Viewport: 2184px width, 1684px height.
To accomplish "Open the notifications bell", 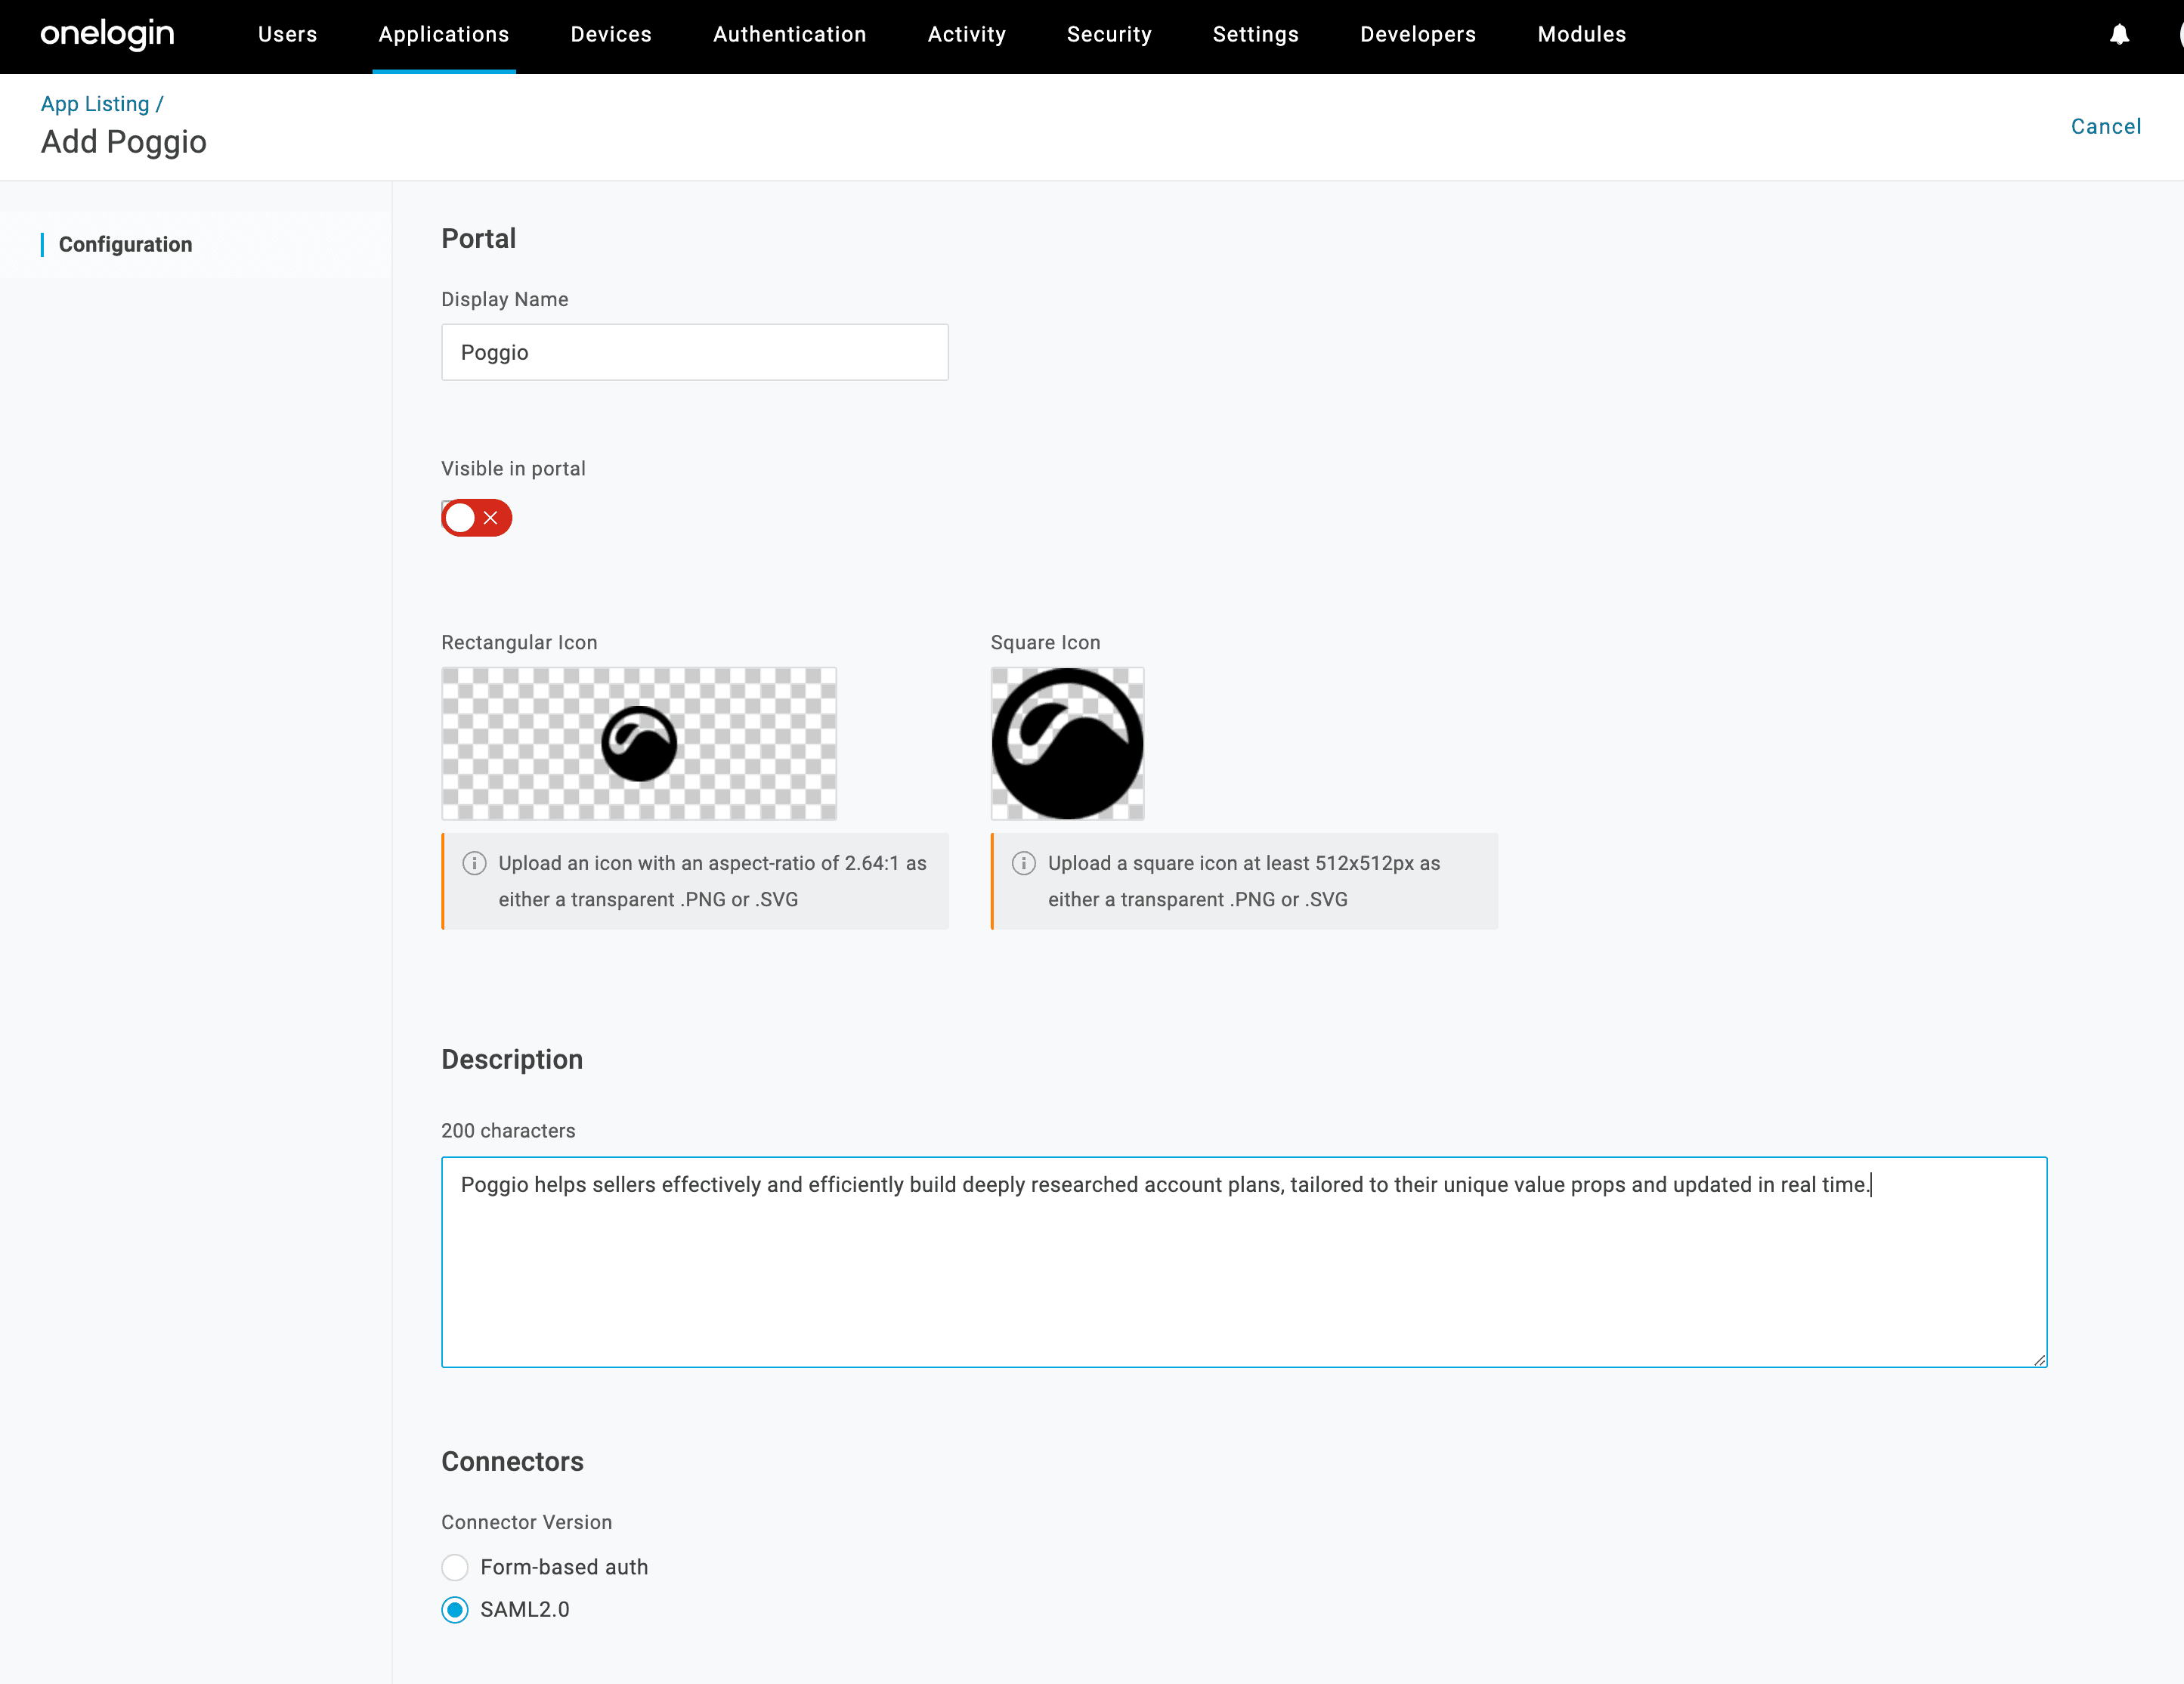I will click(2120, 34).
